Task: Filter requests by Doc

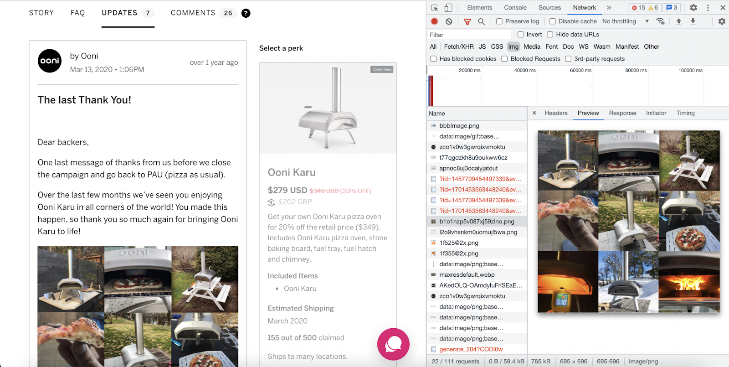Action: point(568,47)
